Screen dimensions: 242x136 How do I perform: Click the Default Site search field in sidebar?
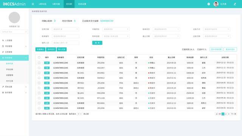pyautogui.click(x=14, y=32)
